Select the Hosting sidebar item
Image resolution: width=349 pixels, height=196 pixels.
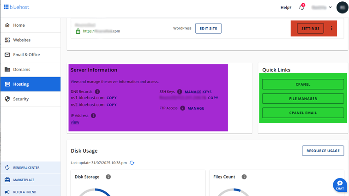30,84
